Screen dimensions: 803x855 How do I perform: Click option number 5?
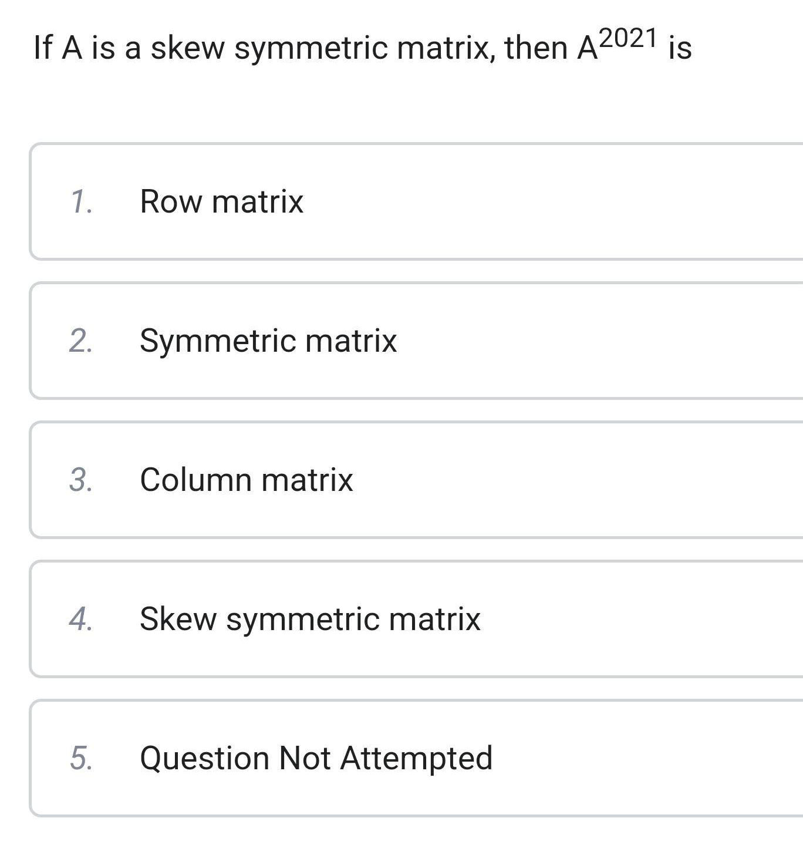point(82,758)
